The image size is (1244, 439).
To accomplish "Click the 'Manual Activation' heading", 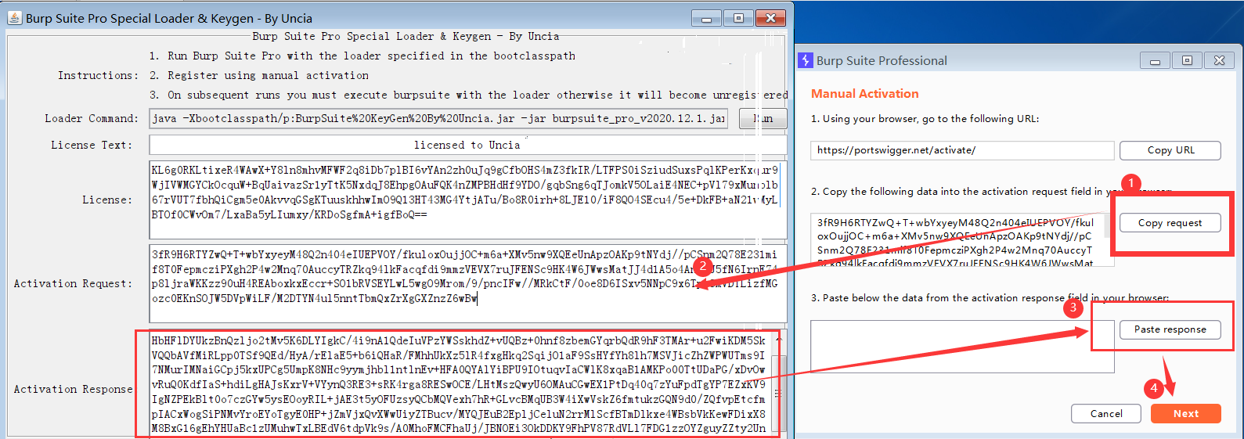I will tap(865, 93).
